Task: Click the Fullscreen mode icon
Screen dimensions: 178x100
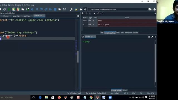Action: pyautogui.click(x=65, y=9)
